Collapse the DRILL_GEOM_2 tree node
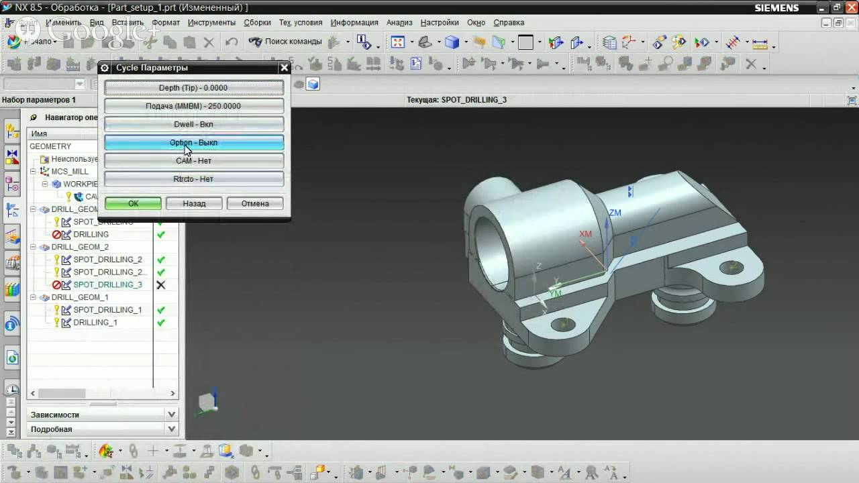Screen dimensions: 859x483 (x=34, y=247)
